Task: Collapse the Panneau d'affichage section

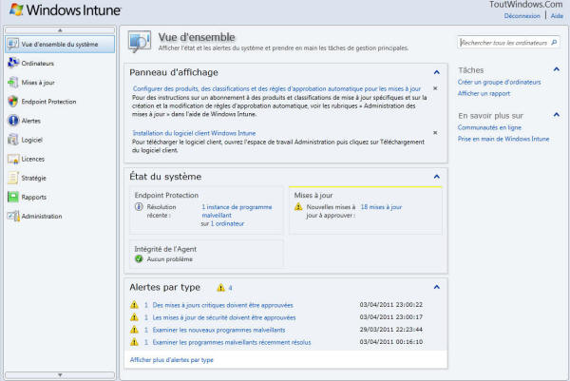Action: click(x=437, y=72)
